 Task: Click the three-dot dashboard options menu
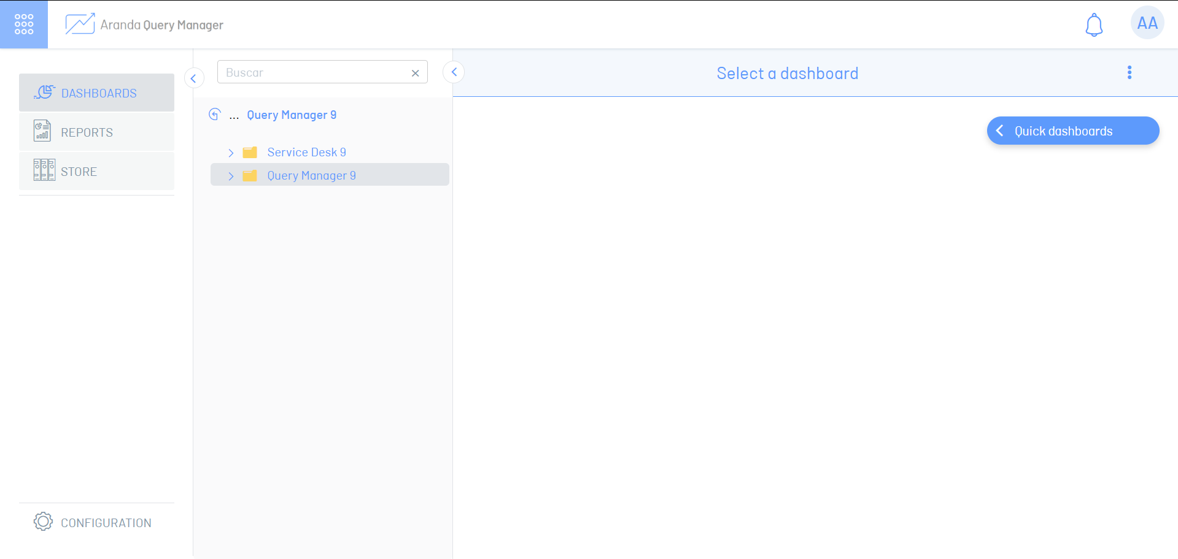click(1129, 73)
